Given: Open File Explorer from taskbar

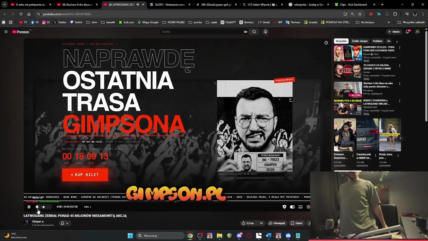Looking at the screenshot, I should point(219,236).
